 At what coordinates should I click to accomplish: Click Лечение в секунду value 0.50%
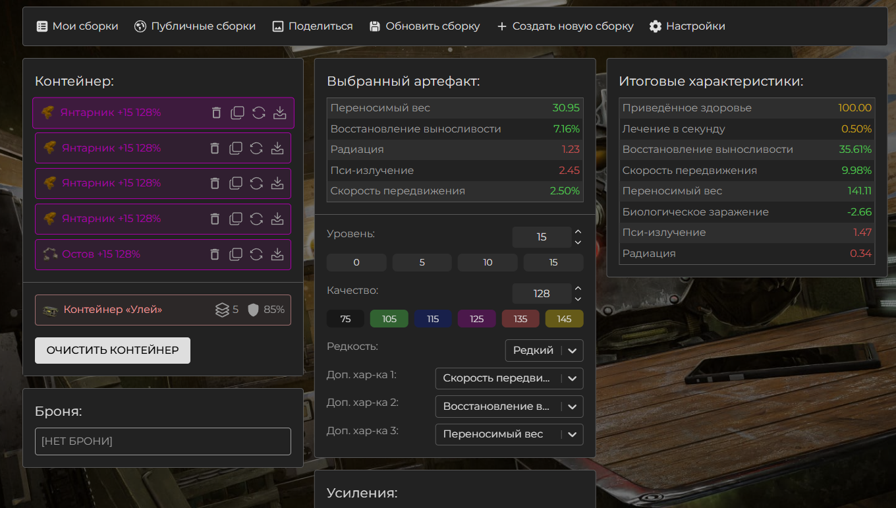(x=856, y=129)
